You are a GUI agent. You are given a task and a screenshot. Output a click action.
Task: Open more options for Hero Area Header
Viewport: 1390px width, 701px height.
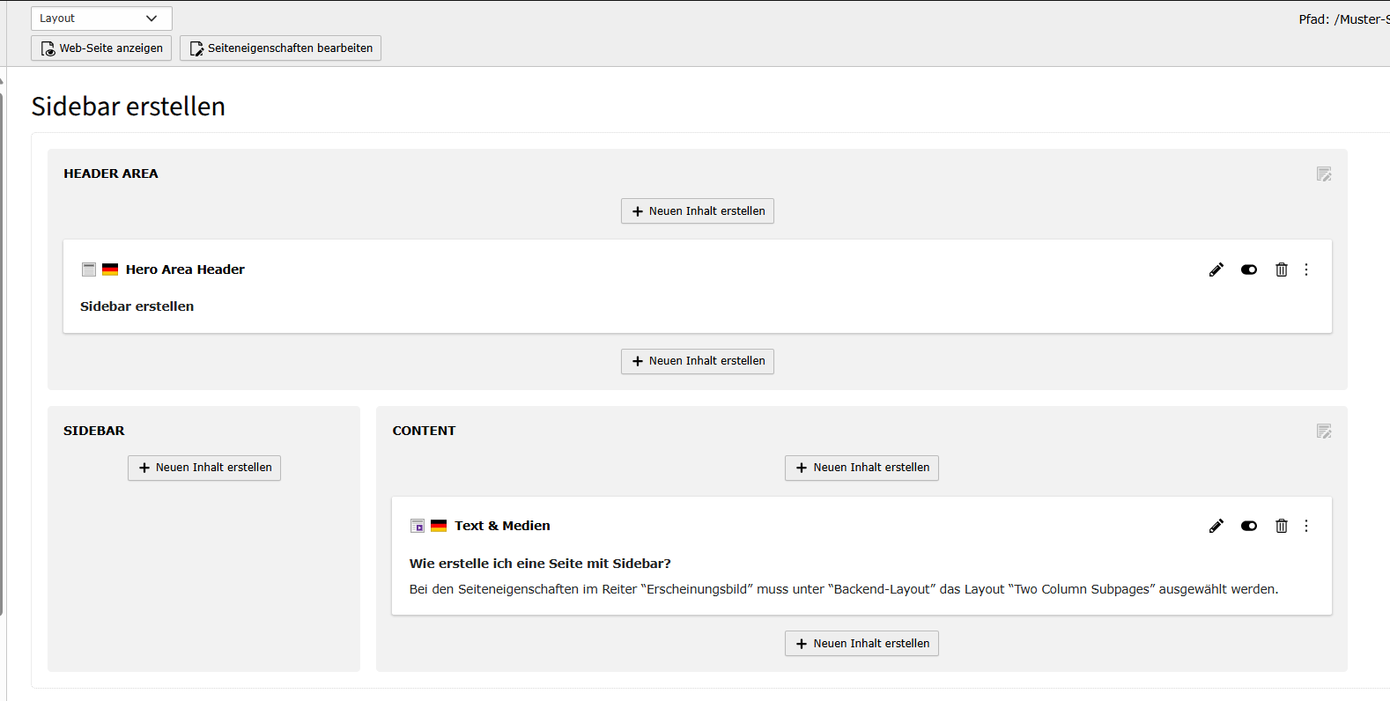tap(1306, 269)
